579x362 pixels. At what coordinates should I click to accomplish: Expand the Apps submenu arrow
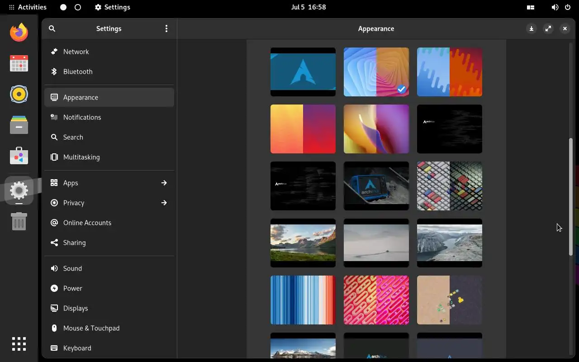click(164, 183)
